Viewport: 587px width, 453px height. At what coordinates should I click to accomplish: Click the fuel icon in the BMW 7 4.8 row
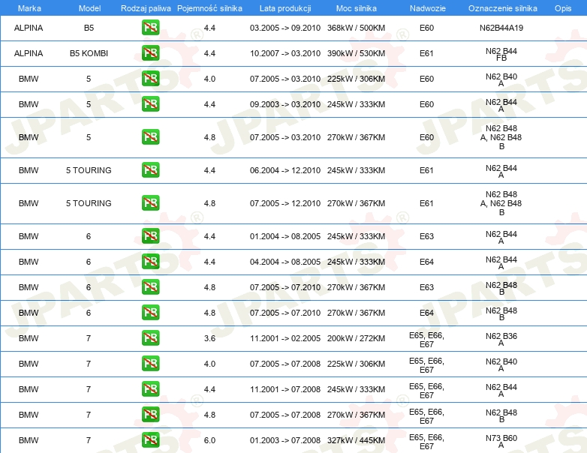150,415
